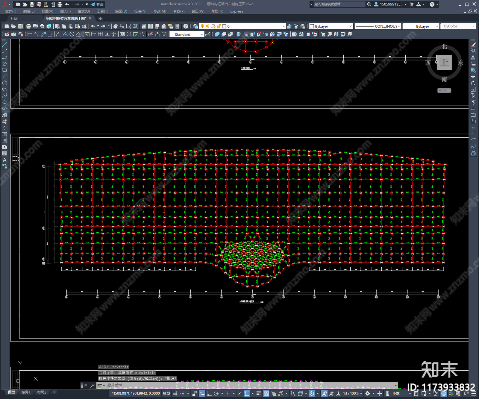Select the Circle tool in draw toolbar
Screen dimensions: 479x399
(x=4, y=83)
